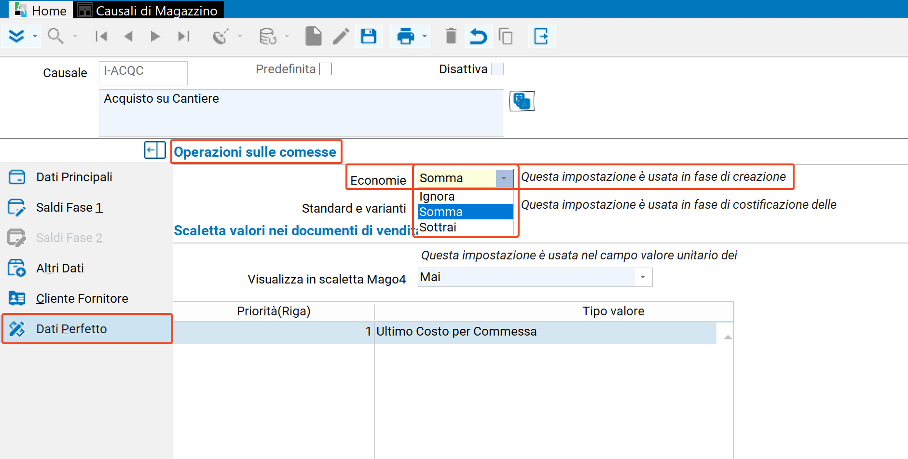This screenshot has width=908, height=459.
Task: Open the double-chevron expand menu icon
Action: tap(16, 36)
